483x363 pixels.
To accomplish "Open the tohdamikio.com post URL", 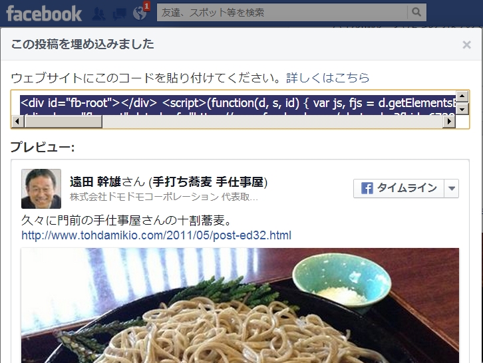I will [x=156, y=235].
